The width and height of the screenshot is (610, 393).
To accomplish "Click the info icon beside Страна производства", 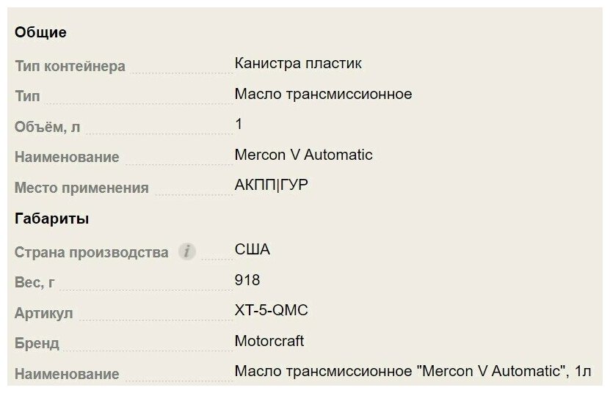I will click(186, 251).
